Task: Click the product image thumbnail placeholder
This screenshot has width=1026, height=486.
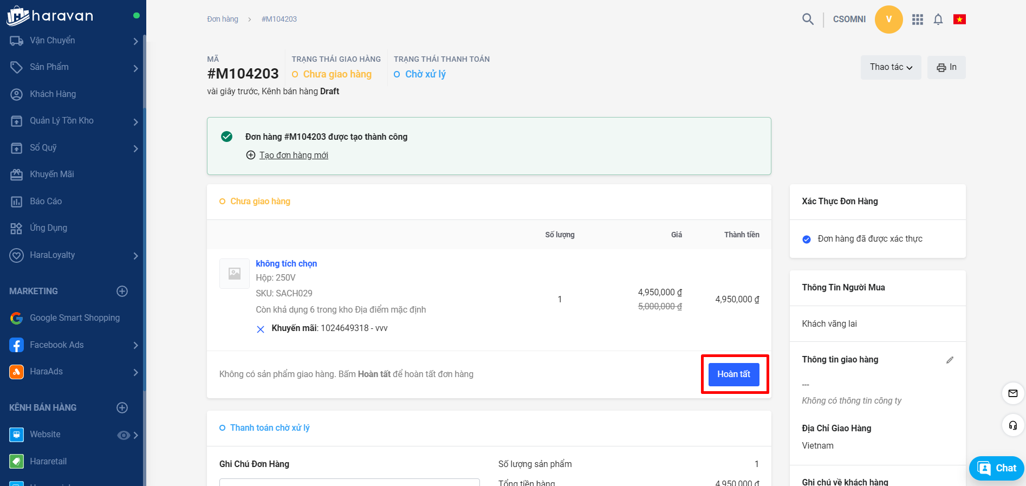Action: click(235, 274)
